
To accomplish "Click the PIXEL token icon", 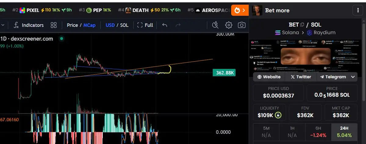I will coord(22,10).
